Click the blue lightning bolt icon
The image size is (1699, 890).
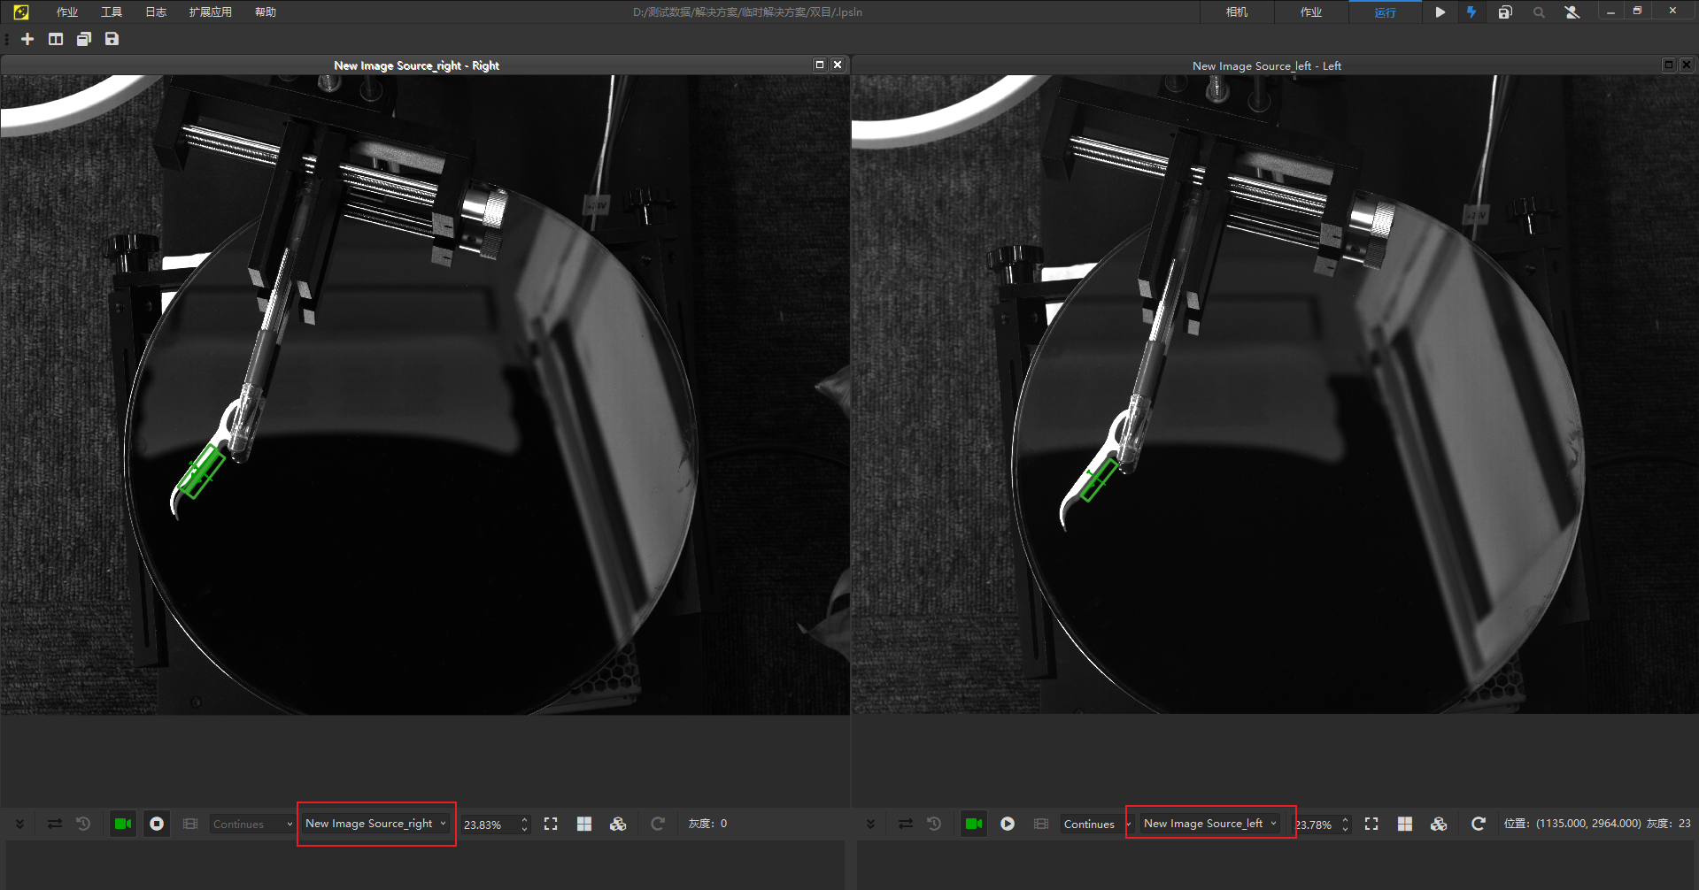point(1471,12)
